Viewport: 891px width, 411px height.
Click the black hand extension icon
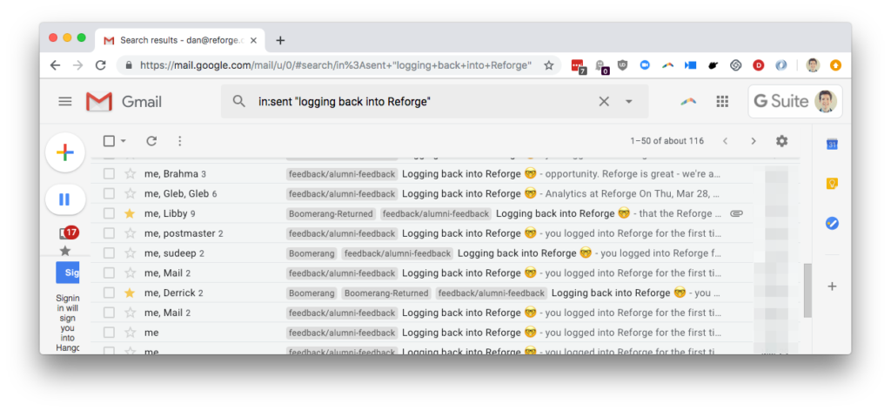[x=713, y=65]
